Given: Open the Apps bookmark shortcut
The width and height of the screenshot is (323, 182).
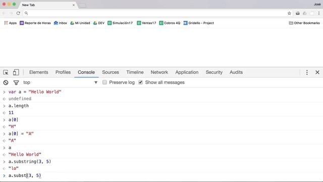Looking at the screenshot, I should 10,23.
